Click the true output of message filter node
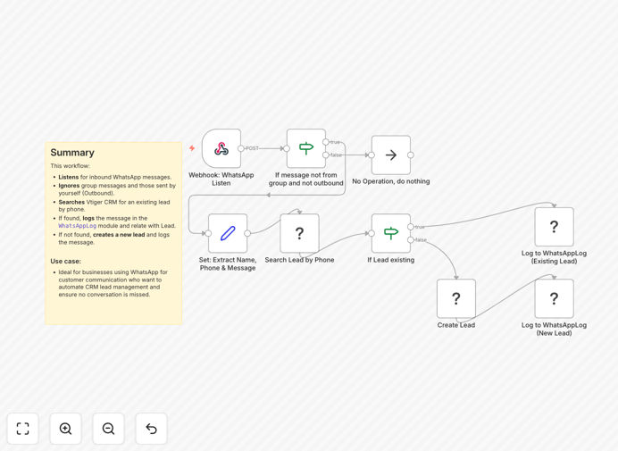The height and width of the screenshot is (451, 618). (x=326, y=142)
